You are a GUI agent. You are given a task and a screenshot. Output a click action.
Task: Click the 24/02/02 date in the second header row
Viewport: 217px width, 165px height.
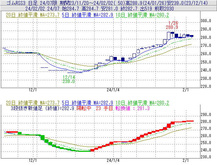point(35,9)
